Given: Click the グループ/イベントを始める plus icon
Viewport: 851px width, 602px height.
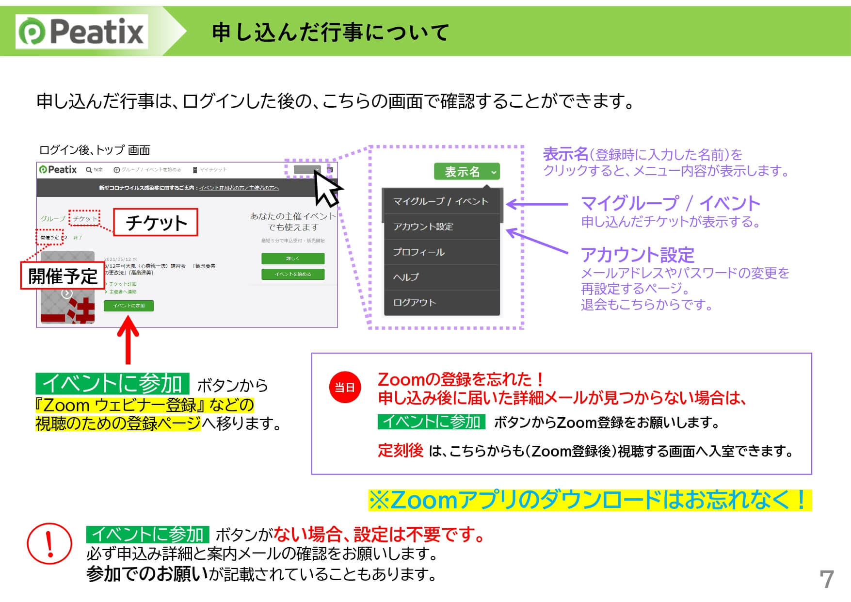Looking at the screenshot, I should click(117, 170).
